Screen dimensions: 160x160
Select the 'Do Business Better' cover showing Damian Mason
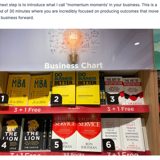point(88,88)
